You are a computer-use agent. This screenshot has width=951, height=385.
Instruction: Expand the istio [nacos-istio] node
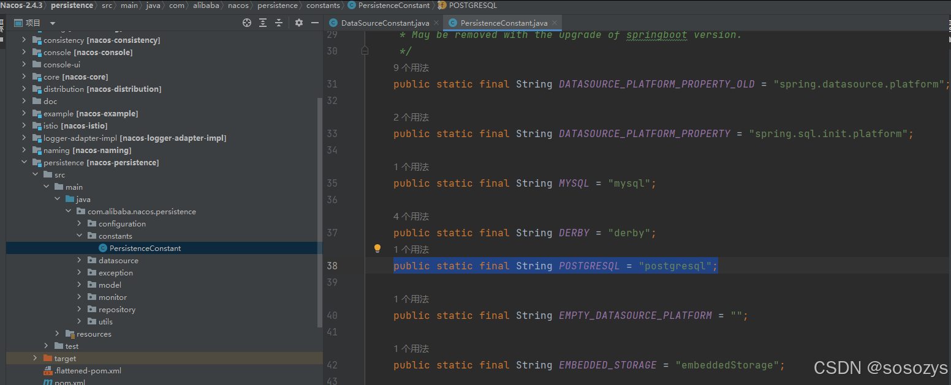(24, 125)
